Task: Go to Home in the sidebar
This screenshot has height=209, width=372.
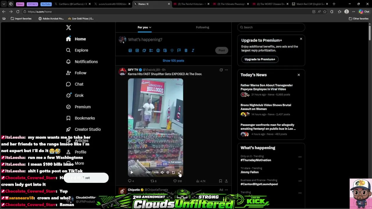Action: [76, 39]
